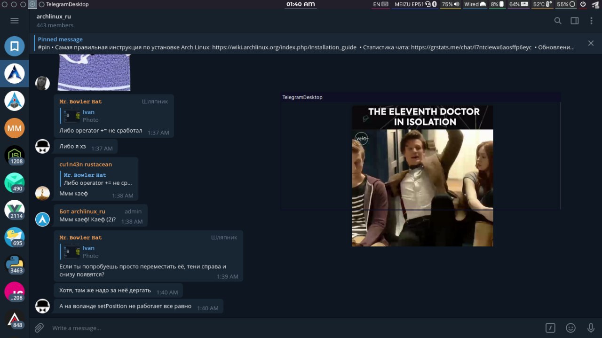Start voice recording with microphone icon
The image size is (602, 338).
[591, 328]
